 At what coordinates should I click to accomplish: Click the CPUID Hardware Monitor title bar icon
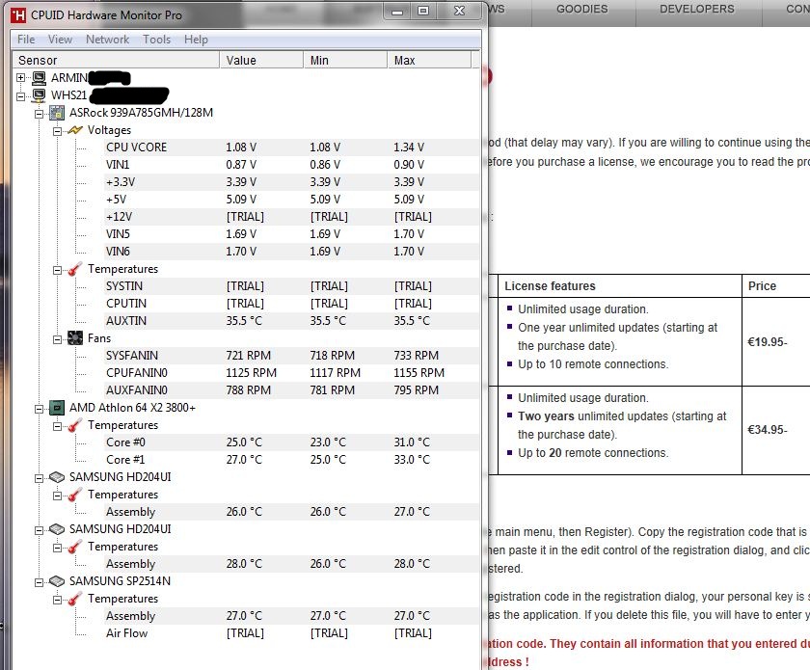click(18, 15)
